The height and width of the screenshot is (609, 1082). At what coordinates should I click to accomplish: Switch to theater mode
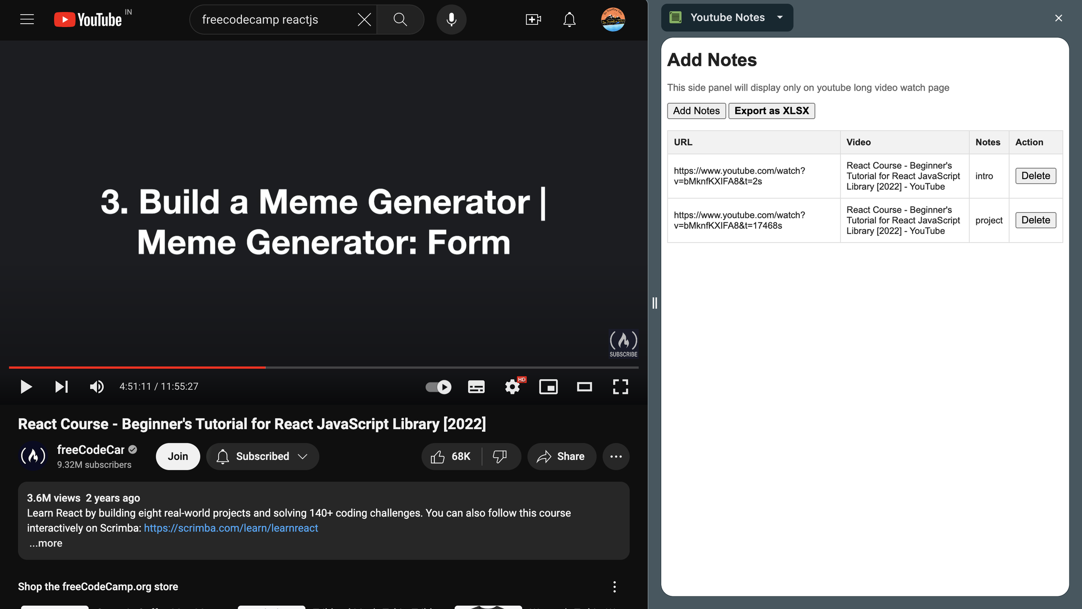[x=584, y=387]
